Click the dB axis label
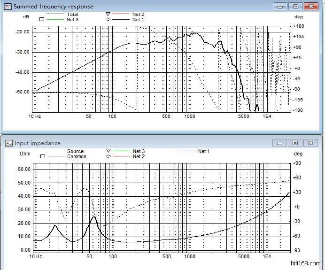Screen dimensions: 325x270 pos(26,17)
